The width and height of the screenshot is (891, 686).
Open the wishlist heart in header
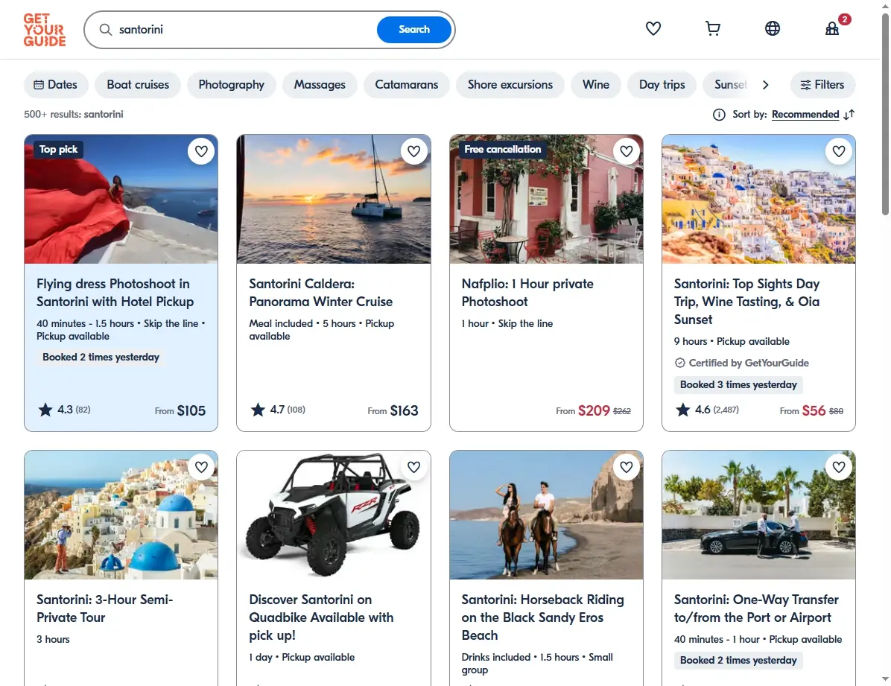pos(653,28)
